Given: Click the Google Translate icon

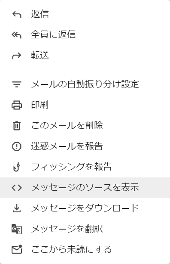Looking at the screenshot, I should point(17,229).
